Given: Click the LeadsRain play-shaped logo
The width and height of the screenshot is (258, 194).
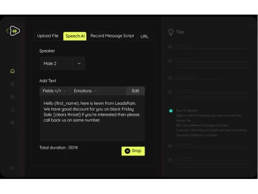Looking at the screenshot, I should 13,31.
